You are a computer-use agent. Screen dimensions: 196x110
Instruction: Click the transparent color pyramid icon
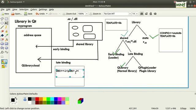[25, 99]
